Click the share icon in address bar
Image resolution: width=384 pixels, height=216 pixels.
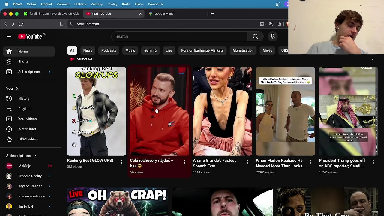point(279,24)
